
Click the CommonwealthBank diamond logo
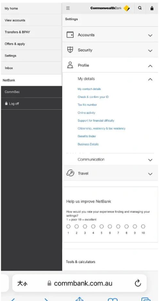127,8
